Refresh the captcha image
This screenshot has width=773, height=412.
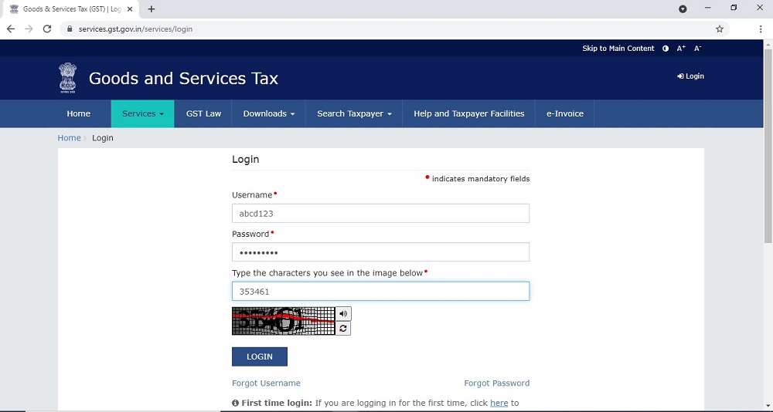coord(343,329)
